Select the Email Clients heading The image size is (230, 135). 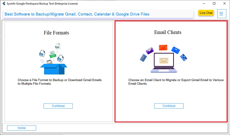(x=168, y=32)
